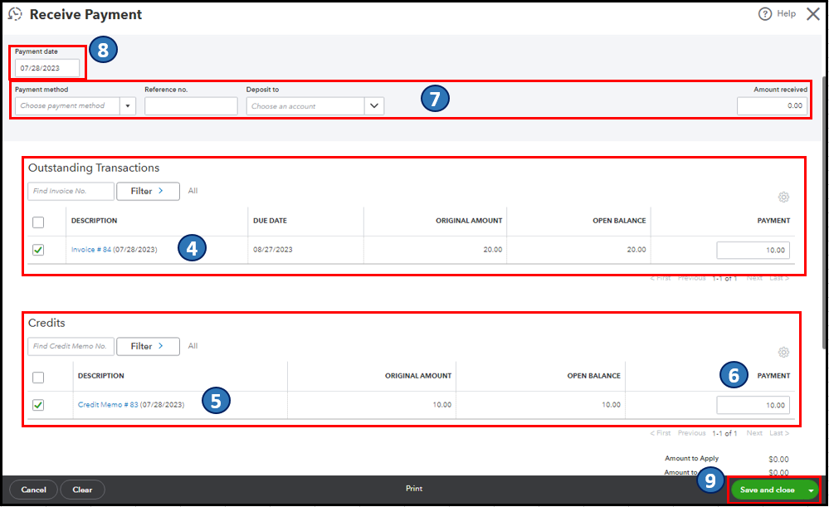Click Print in the bottom bar
Image resolution: width=829 pixels, height=507 pixels.
coord(413,489)
